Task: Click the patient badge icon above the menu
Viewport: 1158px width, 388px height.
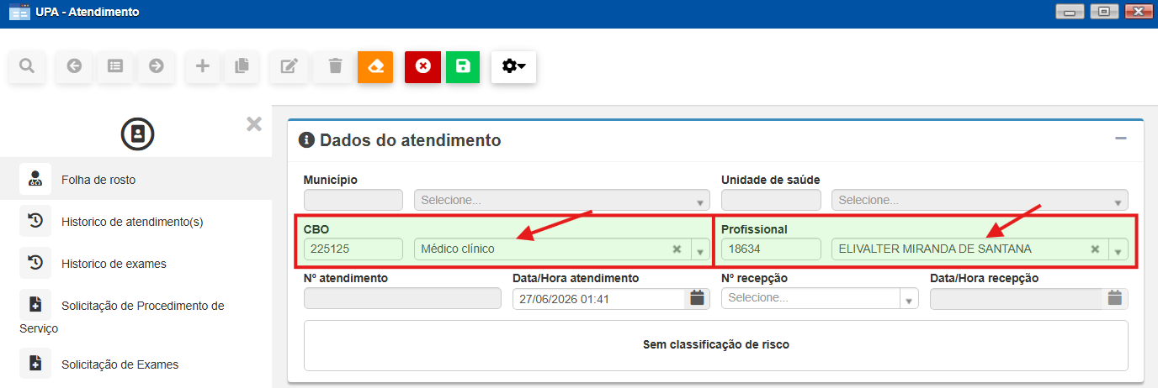Action: pos(137,134)
